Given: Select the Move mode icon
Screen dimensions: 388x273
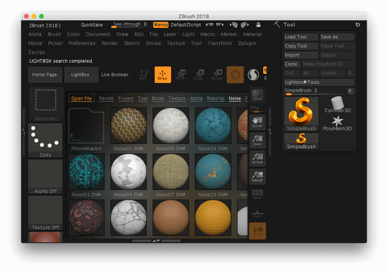Looking at the screenshot, I should pos(180,75).
